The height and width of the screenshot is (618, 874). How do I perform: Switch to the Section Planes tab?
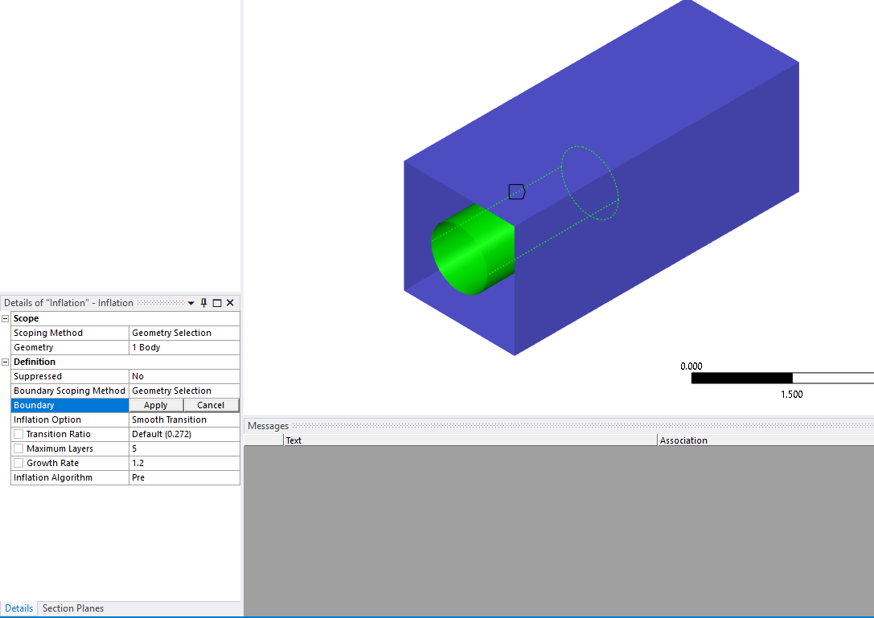pyautogui.click(x=73, y=608)
